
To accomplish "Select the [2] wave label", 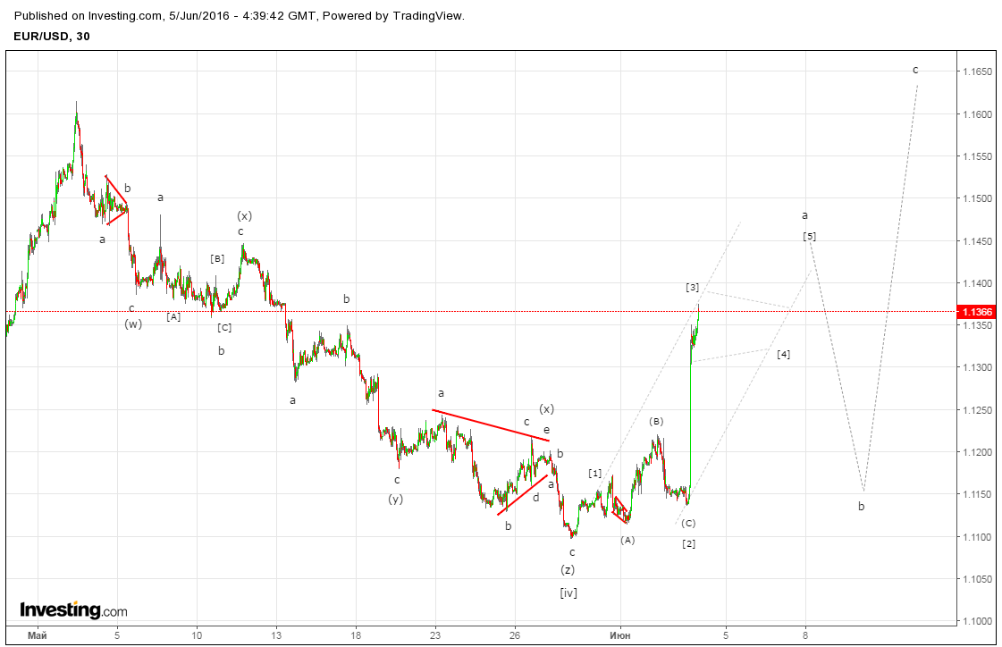I will tap(689, 543).
